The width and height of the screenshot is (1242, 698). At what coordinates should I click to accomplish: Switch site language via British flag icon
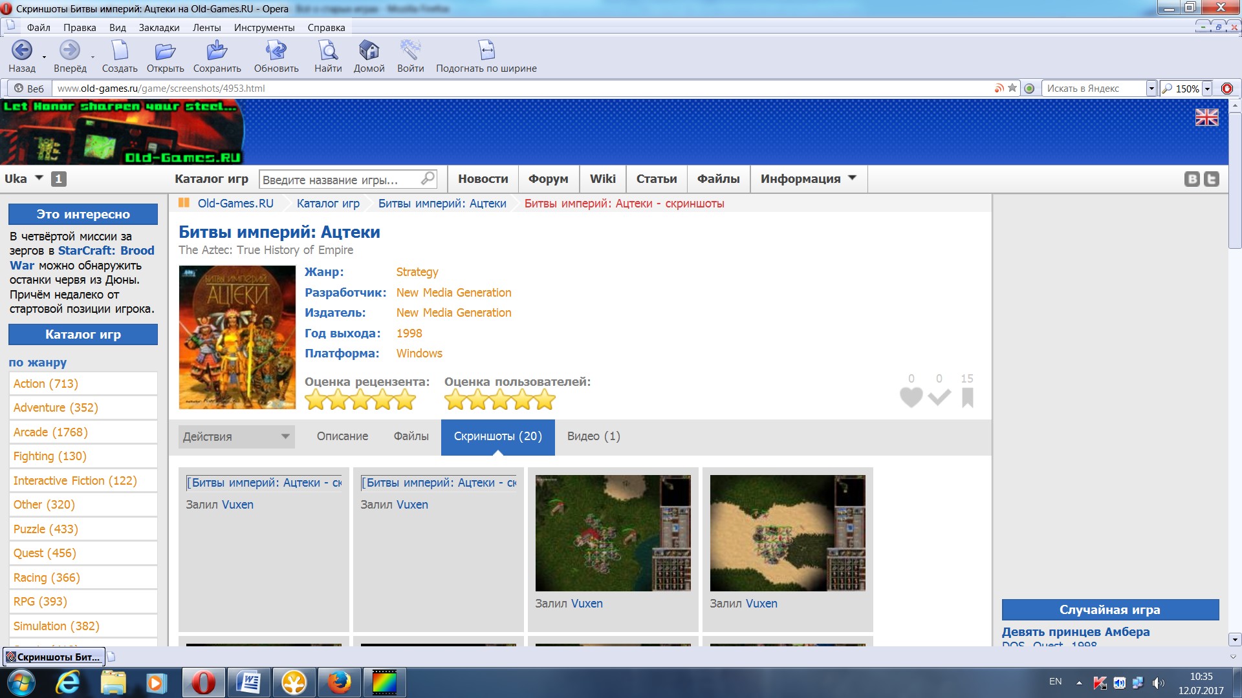click(x=1206, y=117)
